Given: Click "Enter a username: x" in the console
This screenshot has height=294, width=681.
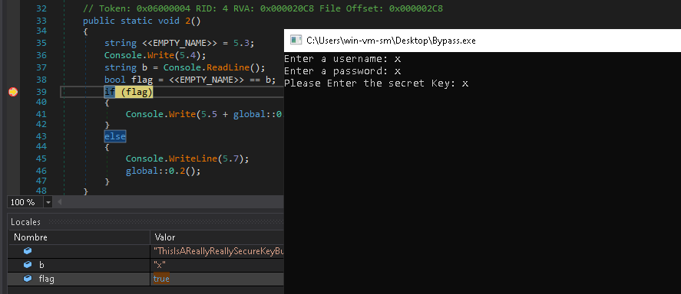Looking at the screenshot, I should coord(342,58).
